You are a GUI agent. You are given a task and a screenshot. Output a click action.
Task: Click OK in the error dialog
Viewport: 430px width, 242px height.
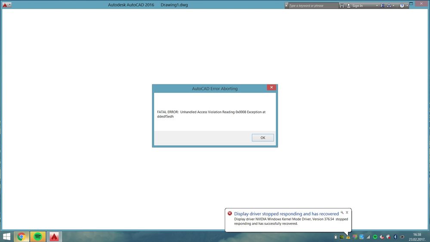pyautogui.click(x=263, y=137)
